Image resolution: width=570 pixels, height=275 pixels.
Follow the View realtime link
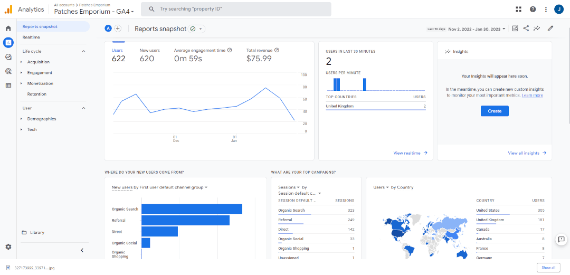pos(411,153)
